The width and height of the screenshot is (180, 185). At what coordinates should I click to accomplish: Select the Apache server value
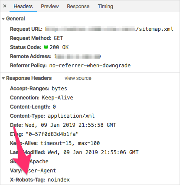click(x=39, y=162)
